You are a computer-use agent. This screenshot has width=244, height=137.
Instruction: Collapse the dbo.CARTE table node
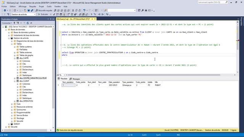tap(15, 58)
